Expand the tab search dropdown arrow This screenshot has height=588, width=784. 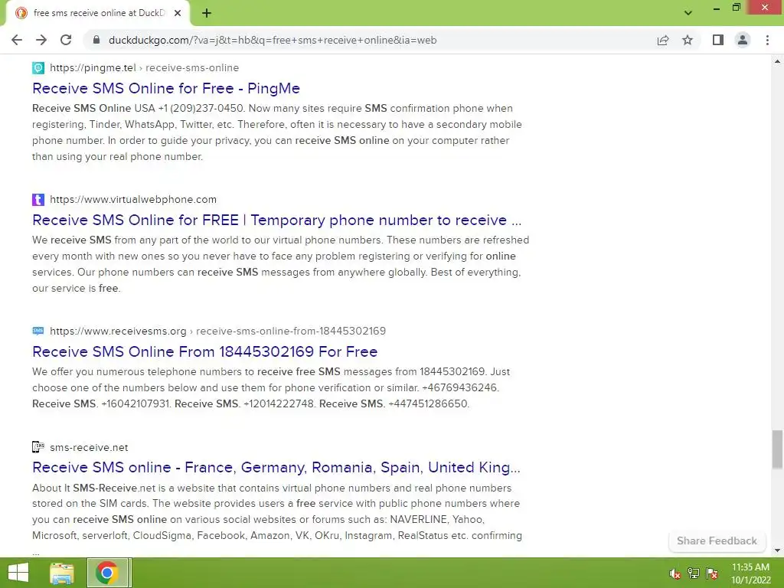(x=688, y=13)
